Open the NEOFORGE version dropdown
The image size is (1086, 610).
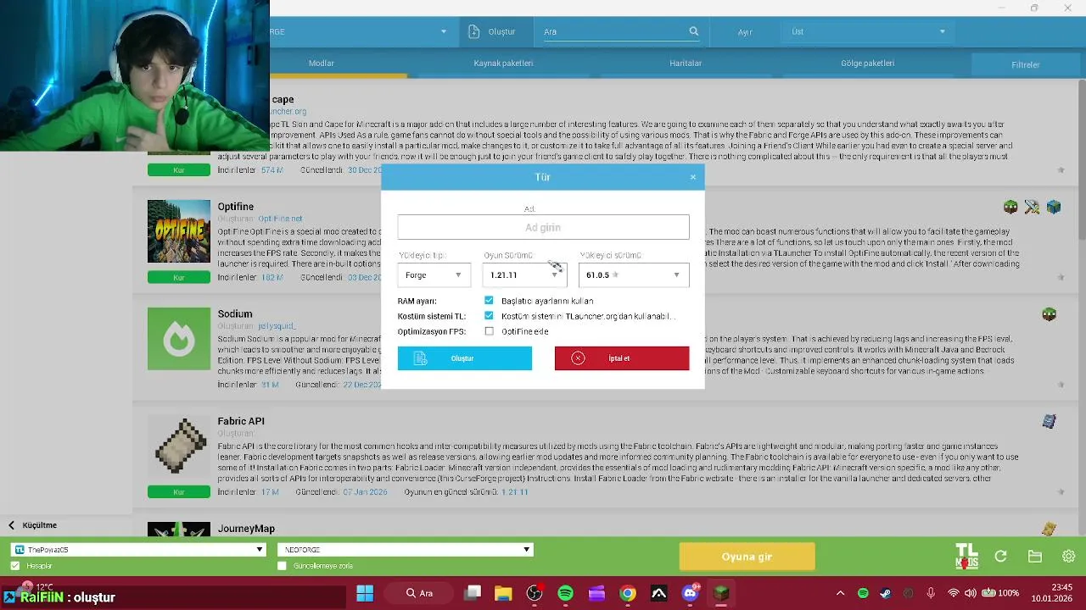(x=405, y=550)
